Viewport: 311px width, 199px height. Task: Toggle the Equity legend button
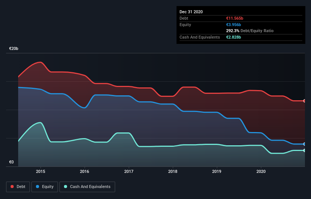coord(45,187)
